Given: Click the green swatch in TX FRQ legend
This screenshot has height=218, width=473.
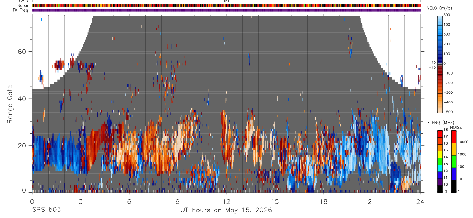Looking at the screenshot, I should (440, 161).
